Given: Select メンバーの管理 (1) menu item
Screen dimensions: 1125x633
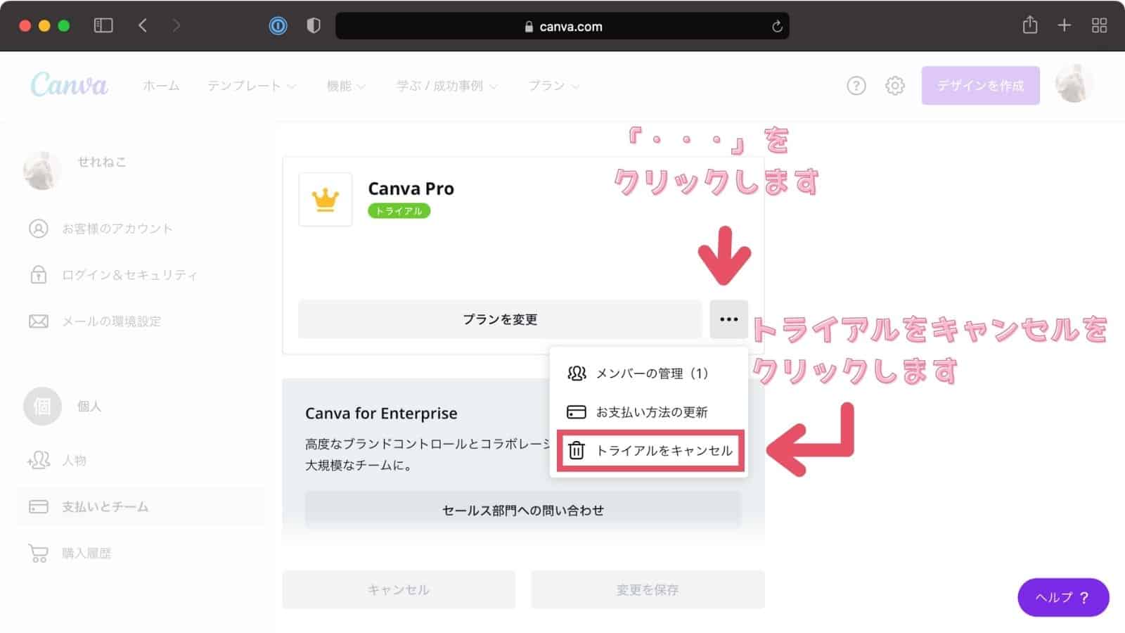Looking at the screenshot, I should click(x=648, y=373).
